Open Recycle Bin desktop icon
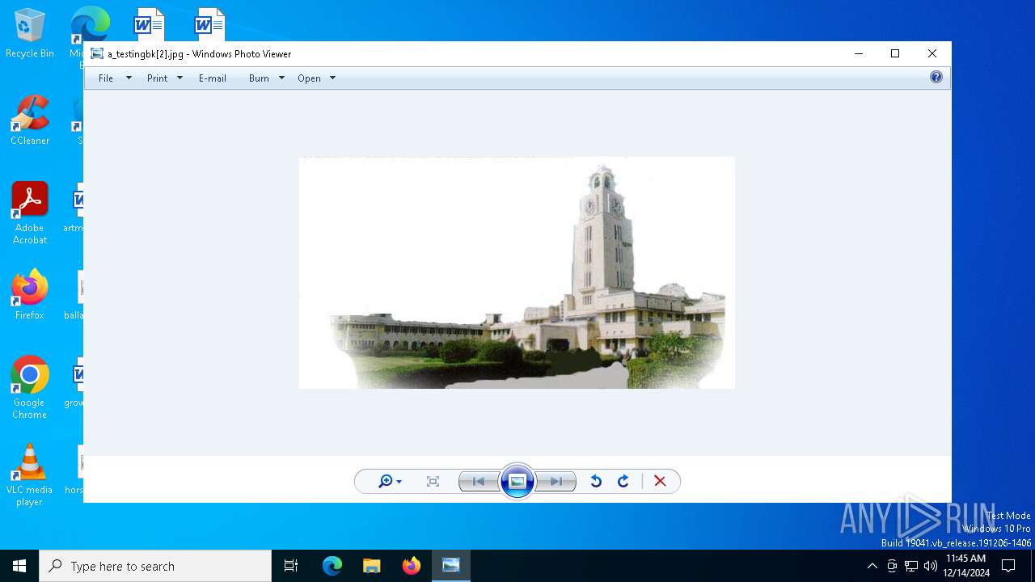 (x=30, y=33)
